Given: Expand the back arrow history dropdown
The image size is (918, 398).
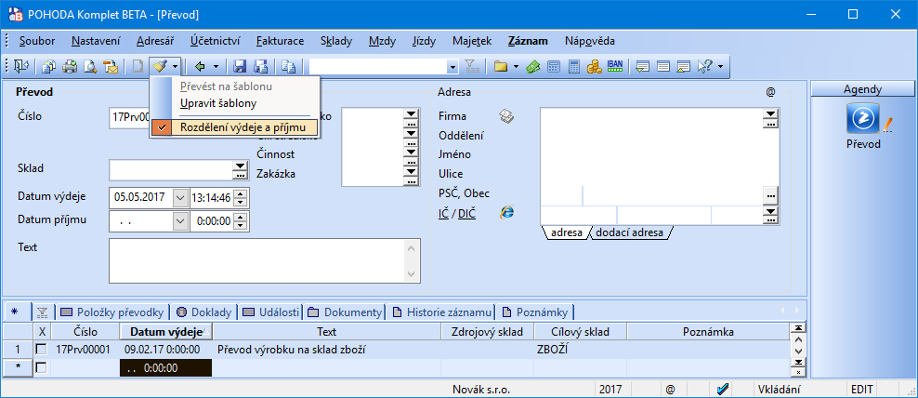Looking at the screenshot, I should [x=216, y=67].
